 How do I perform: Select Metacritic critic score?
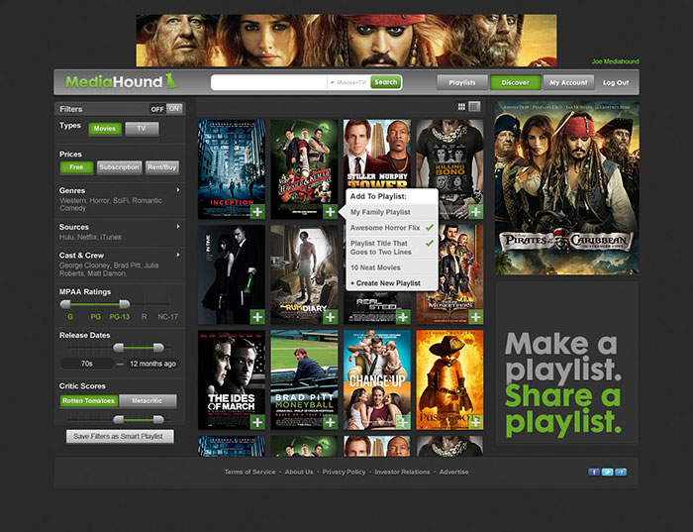148,400
